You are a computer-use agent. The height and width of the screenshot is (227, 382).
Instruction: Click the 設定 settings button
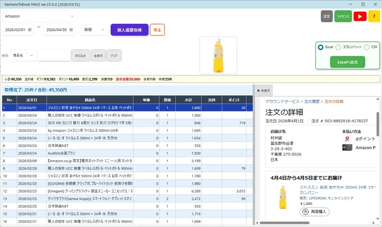click(x=327, y=16)
